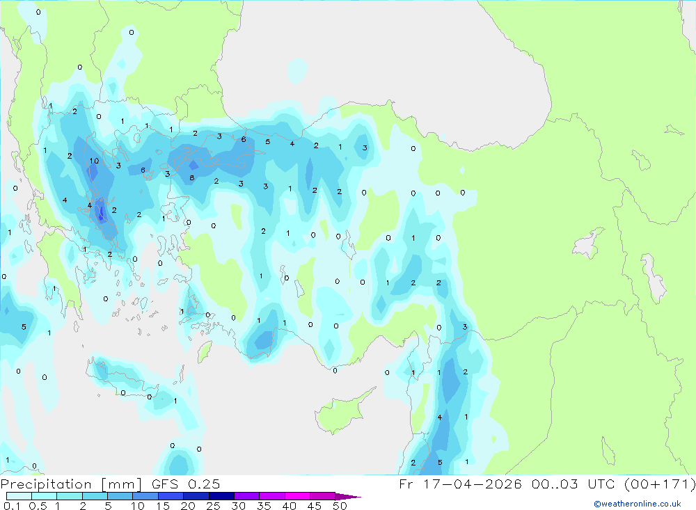This screenshot has width=696, height=510.
Task: Pick legend swatch between 5 and 10
Action: (x=120, y=496)
